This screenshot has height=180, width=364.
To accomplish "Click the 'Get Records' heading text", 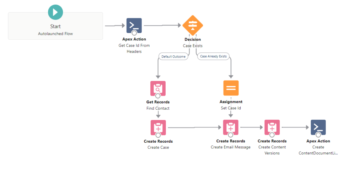I will (158, 102).
